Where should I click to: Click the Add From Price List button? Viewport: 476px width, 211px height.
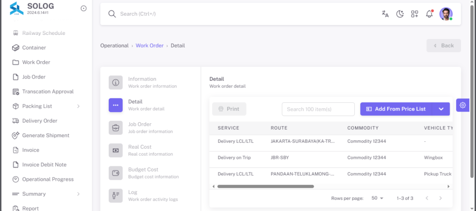[x=396, y=109]
